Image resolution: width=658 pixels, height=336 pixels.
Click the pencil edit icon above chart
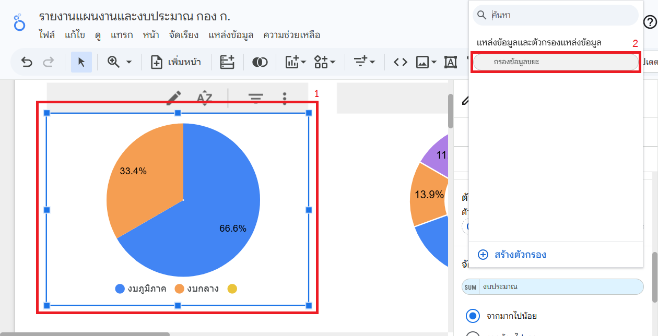click(174, 97)
